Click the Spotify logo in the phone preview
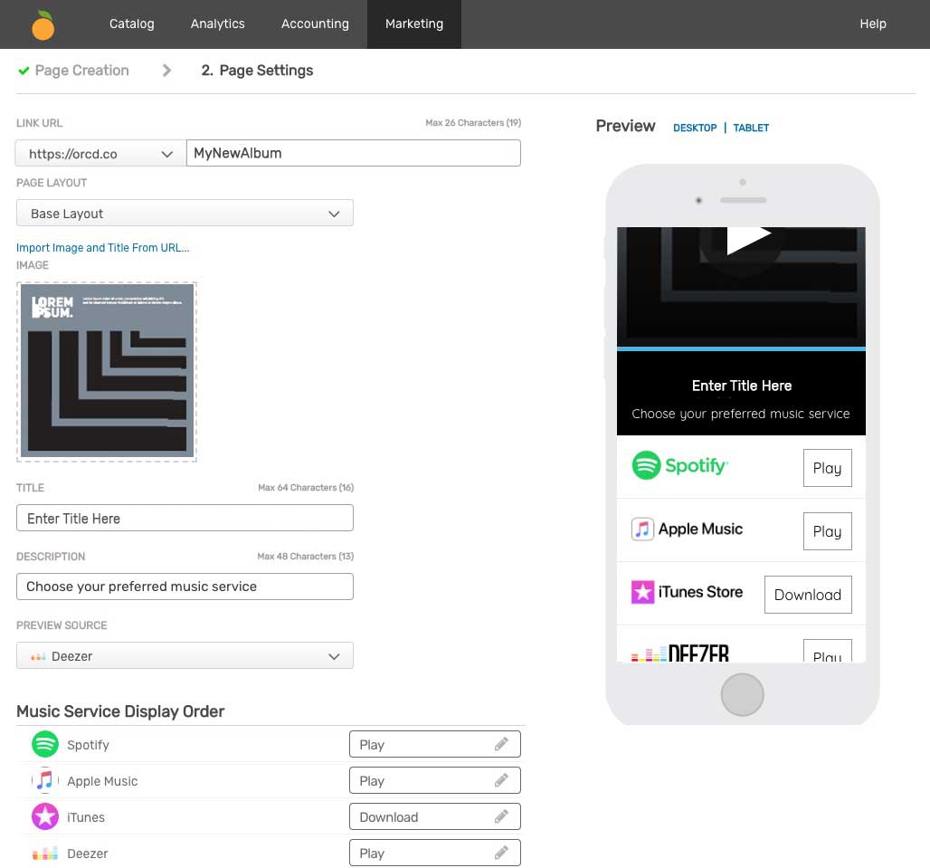Viewport: 930px width, 868px height. point(679,465)
